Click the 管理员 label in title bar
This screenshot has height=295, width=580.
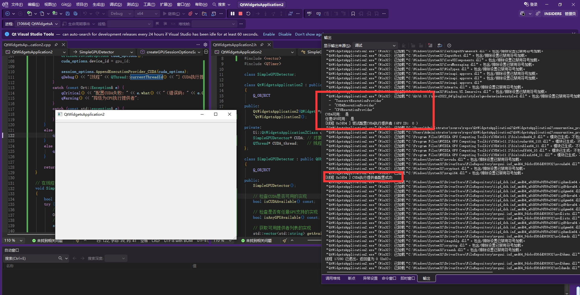pyautogui.click(x=570, y=14)
